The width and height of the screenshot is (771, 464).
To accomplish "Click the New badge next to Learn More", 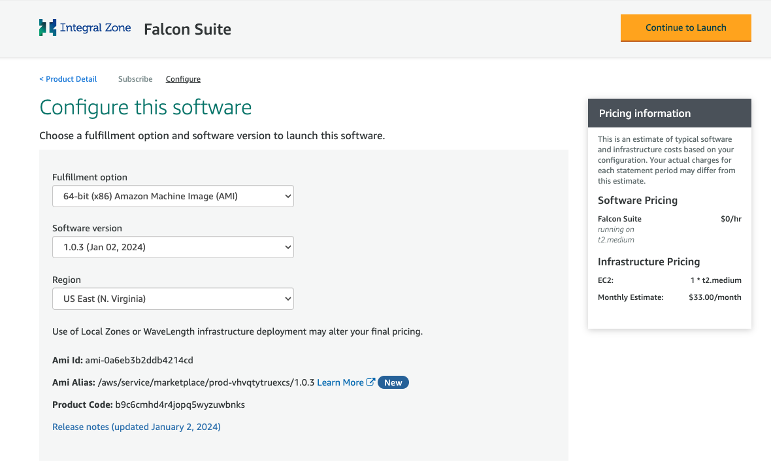I will (393, 382).
